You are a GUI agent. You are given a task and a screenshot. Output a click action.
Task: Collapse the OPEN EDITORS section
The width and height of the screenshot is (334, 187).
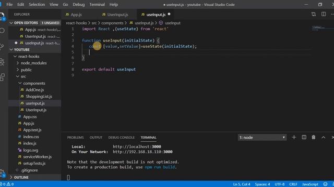click(x=11, y=23)
